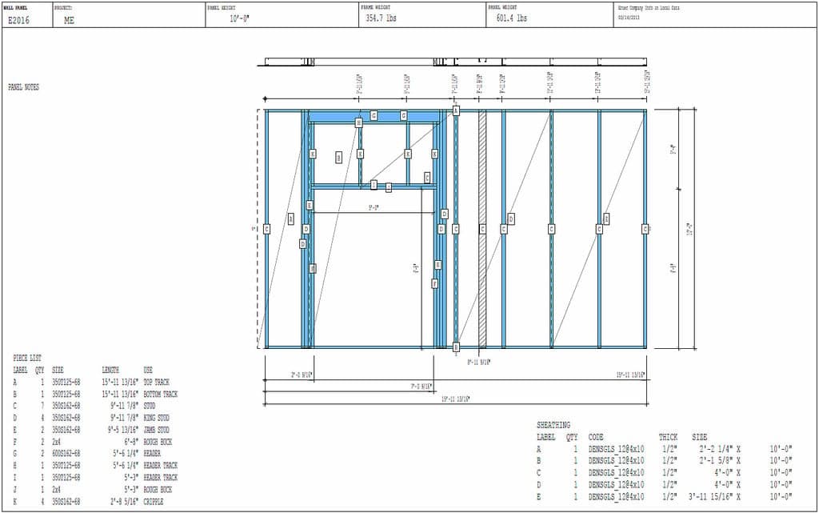Image resolution: width=819 pixels, height=513 pixels.
Task: Click the wall panel number E2016
Action: 19,20
